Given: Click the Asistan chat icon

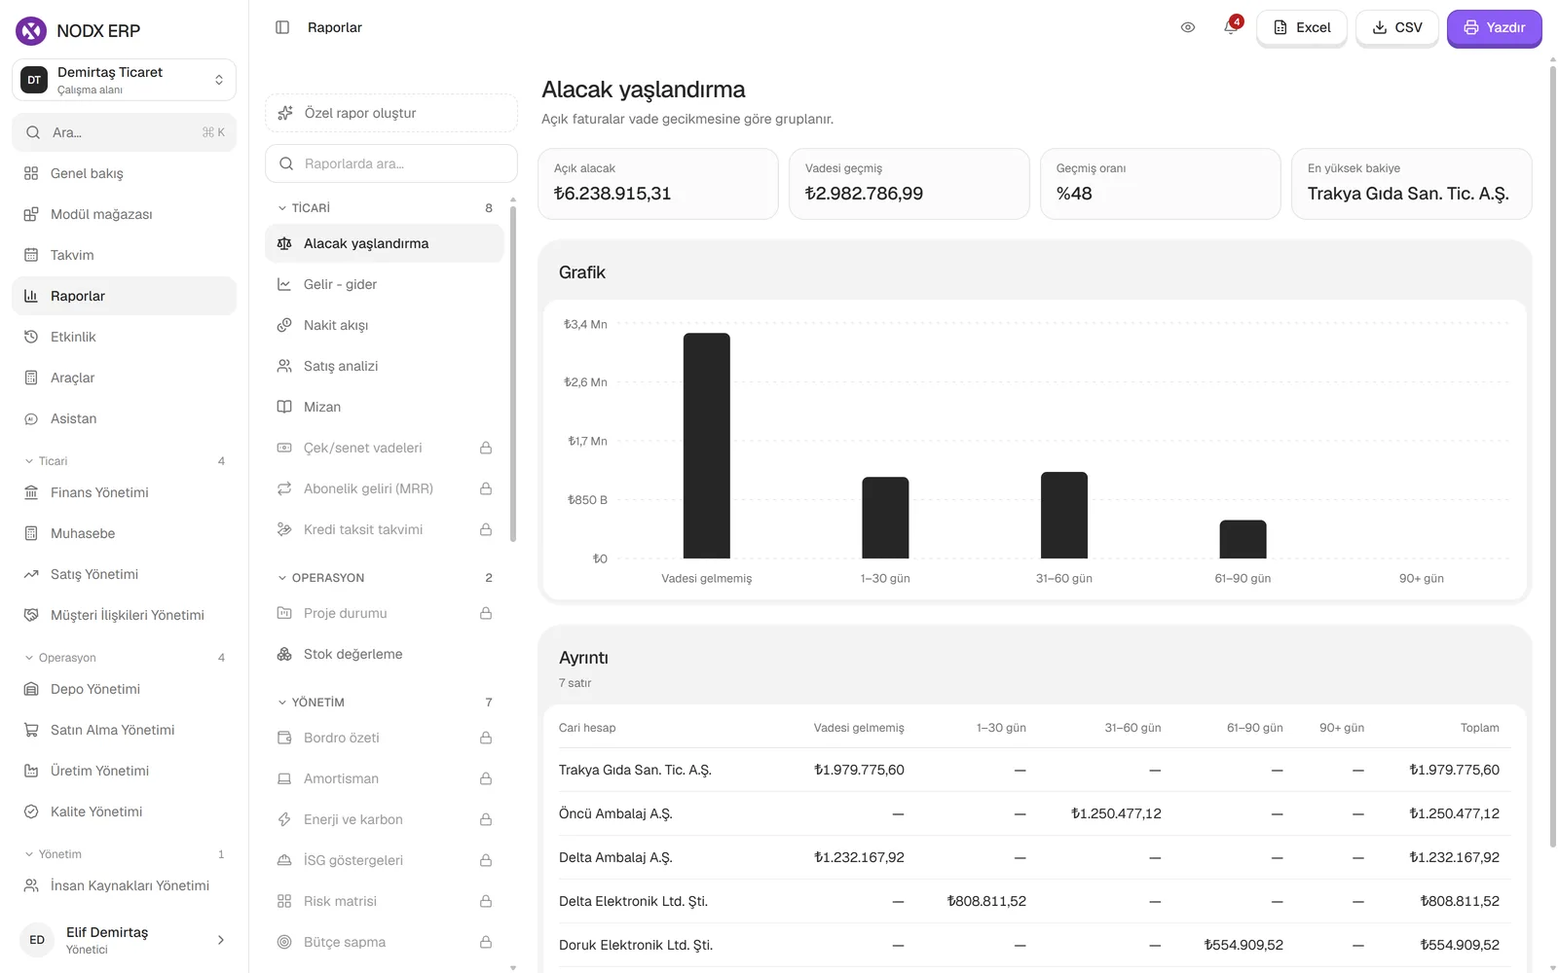Looking at the screenshot, I should point(31,418).
